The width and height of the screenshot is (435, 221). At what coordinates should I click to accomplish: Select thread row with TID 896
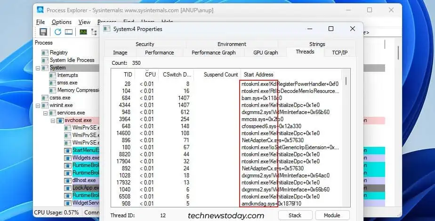pos(226,140)
